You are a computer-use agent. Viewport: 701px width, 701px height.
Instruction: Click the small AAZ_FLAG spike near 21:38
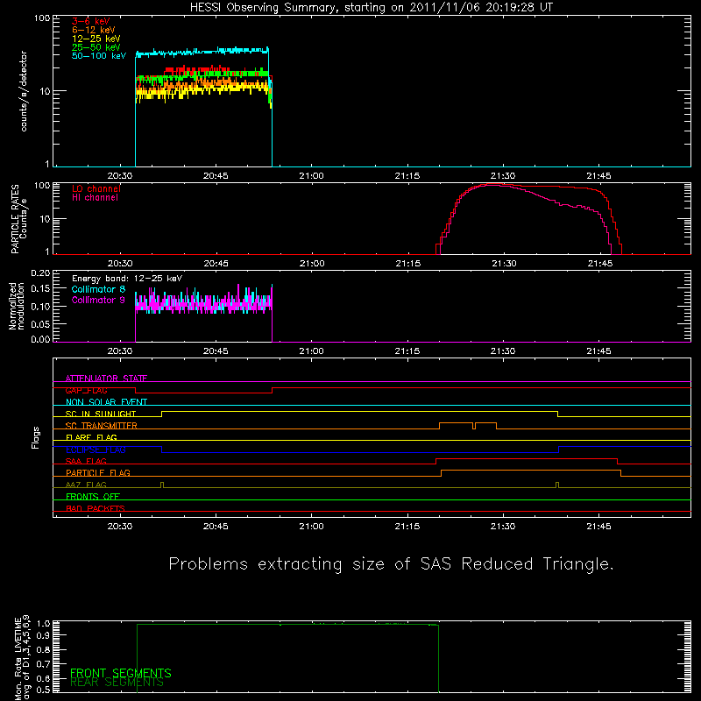click(x=557, y=485)
